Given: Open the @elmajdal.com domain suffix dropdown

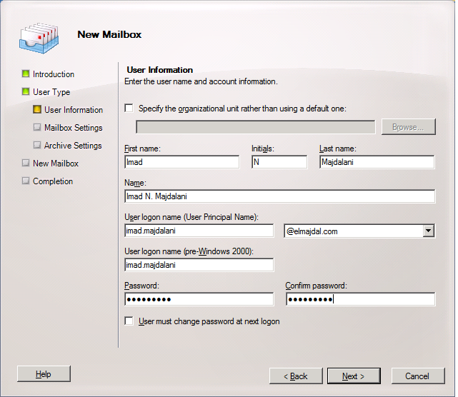Looking at the screenshot, I should pyautogui.click(x=428, y=231).
